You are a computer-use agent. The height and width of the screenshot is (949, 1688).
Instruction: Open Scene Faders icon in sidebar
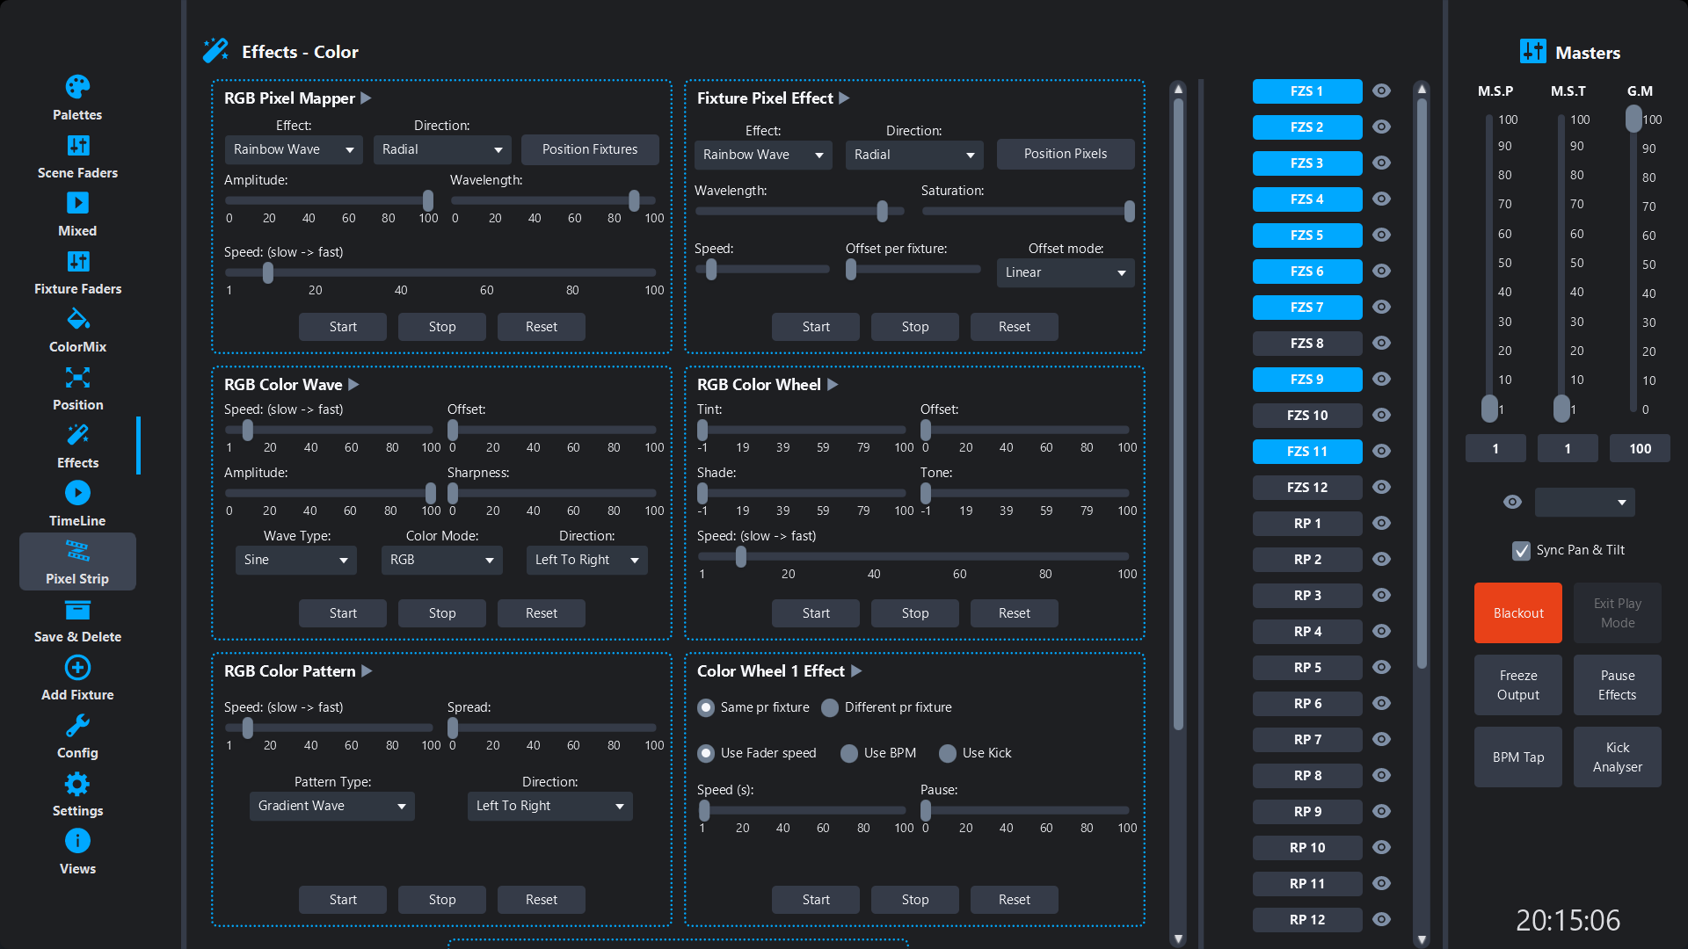pyautogui.click(x=77, y=145)
